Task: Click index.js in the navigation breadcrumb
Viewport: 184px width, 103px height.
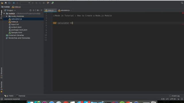Action: click(16, 7)
